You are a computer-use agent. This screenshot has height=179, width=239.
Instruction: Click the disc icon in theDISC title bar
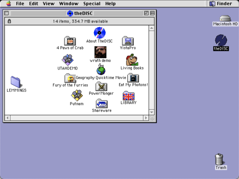click(x=70, y=13)
